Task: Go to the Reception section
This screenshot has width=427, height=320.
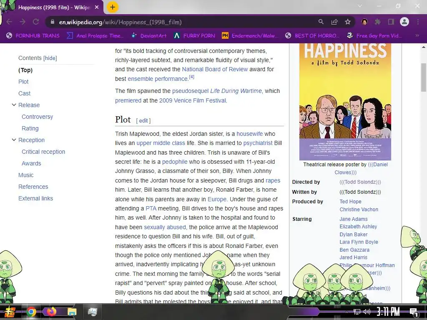Action: click(x=31, y=140)
